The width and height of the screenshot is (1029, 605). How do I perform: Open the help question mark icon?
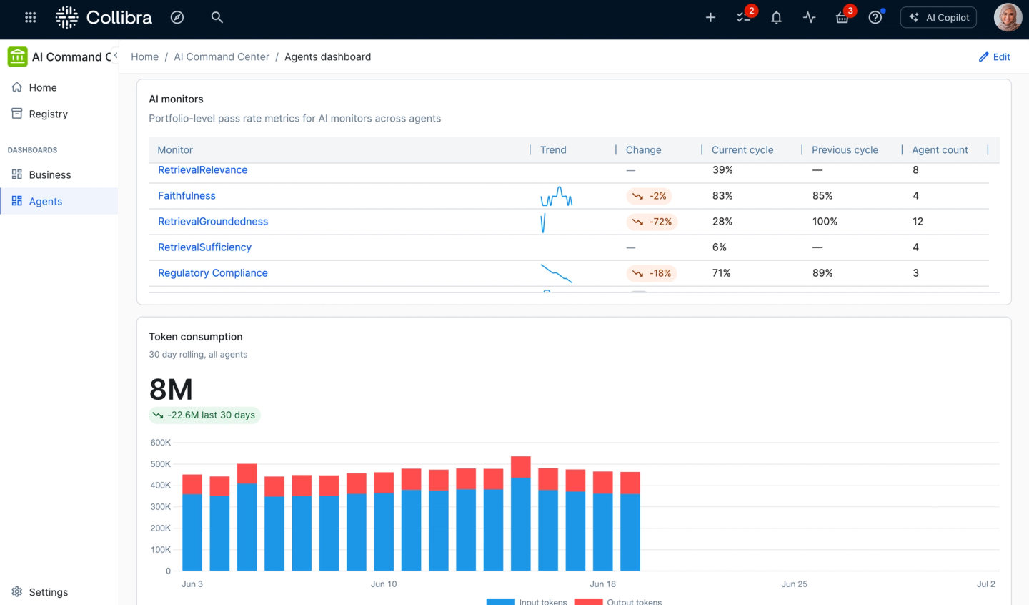click(875, 17)
